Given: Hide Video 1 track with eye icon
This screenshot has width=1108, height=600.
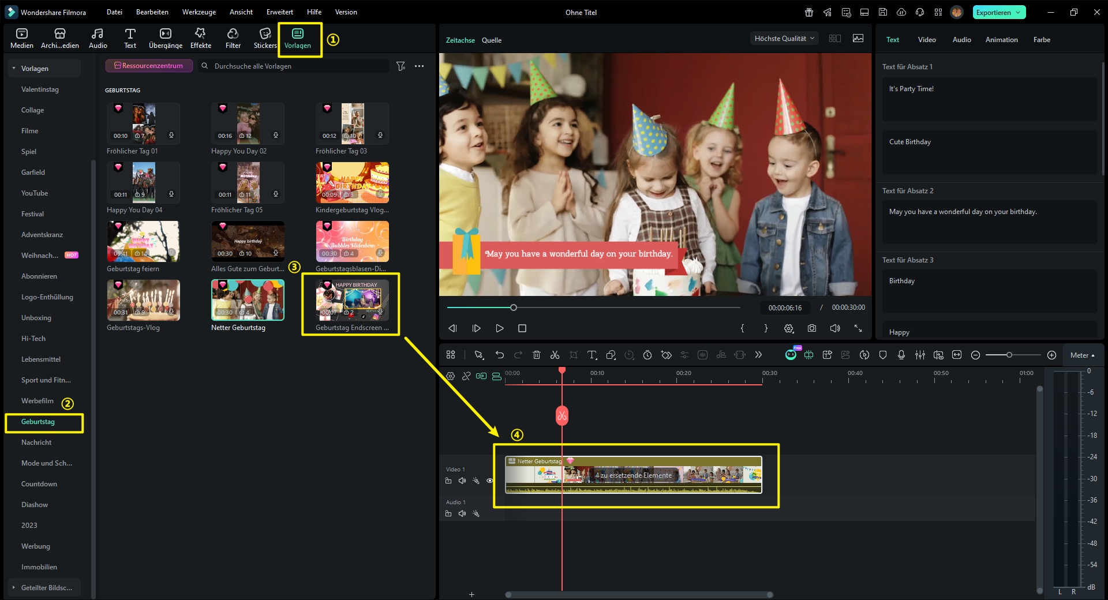Looking at the screenshot, I should 490,481.
